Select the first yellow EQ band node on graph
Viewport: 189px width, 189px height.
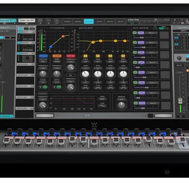[x=93, y=42]
